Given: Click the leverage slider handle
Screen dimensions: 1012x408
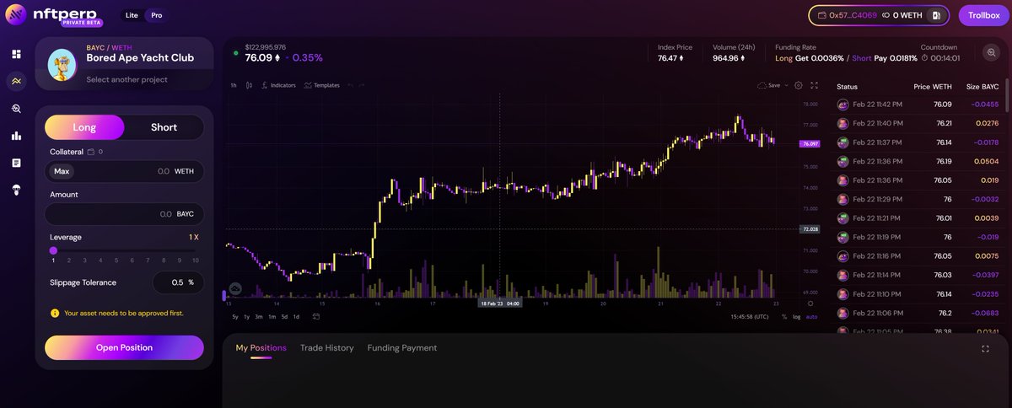Looking at the screenshot, I should coord(53,250).
